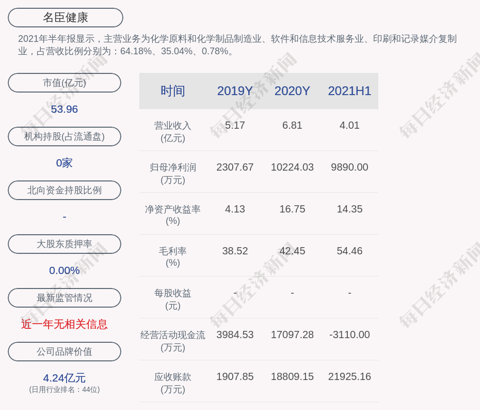Select ROE value 16.75
Viewport: 480px width, 410px height.
[292, 209]
